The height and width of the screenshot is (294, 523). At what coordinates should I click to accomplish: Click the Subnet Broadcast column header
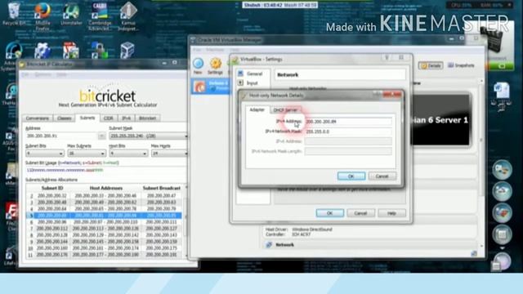coord(162,189)
